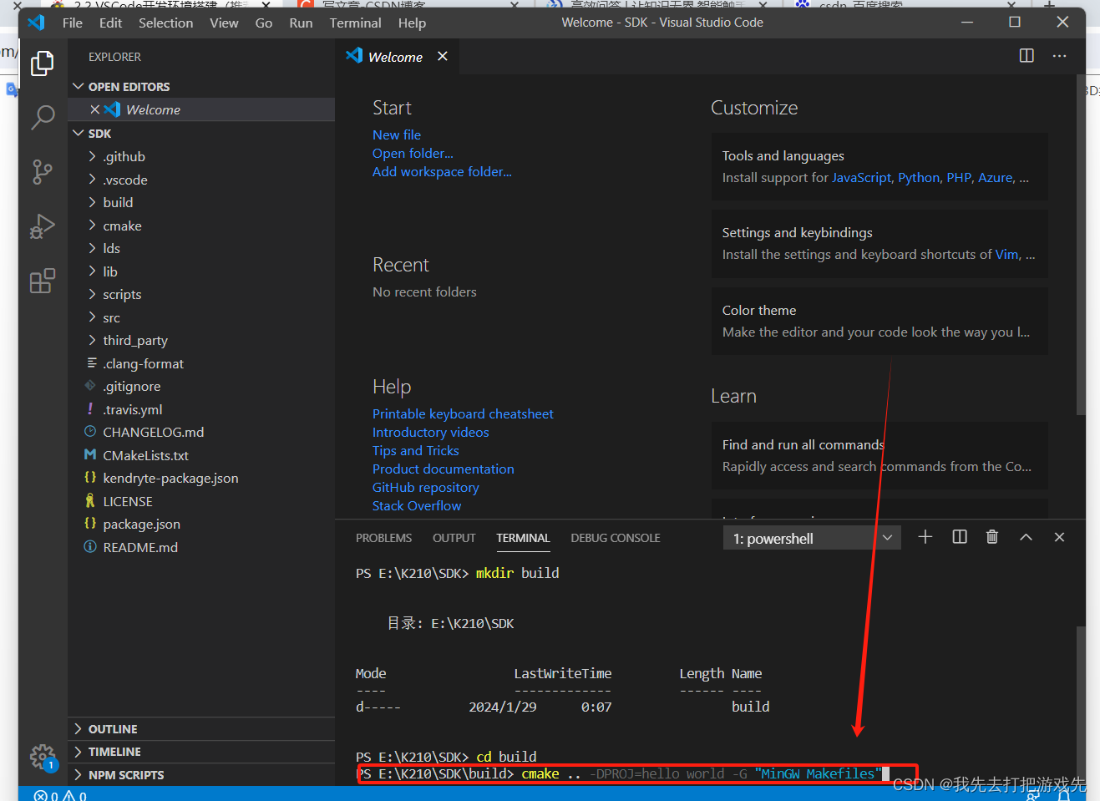The width and height of the screenshot is (1100, 801).
Task: Open the Stack Overflow link
Action: (417, 505)
